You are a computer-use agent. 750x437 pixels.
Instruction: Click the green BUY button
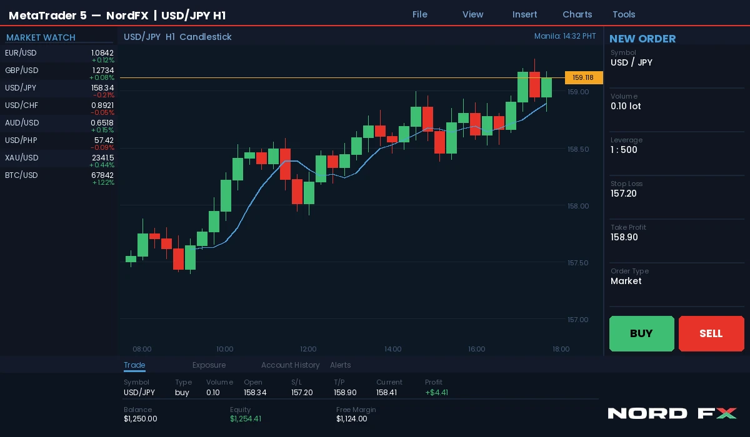pyautogui.click(x=642, y=333)
